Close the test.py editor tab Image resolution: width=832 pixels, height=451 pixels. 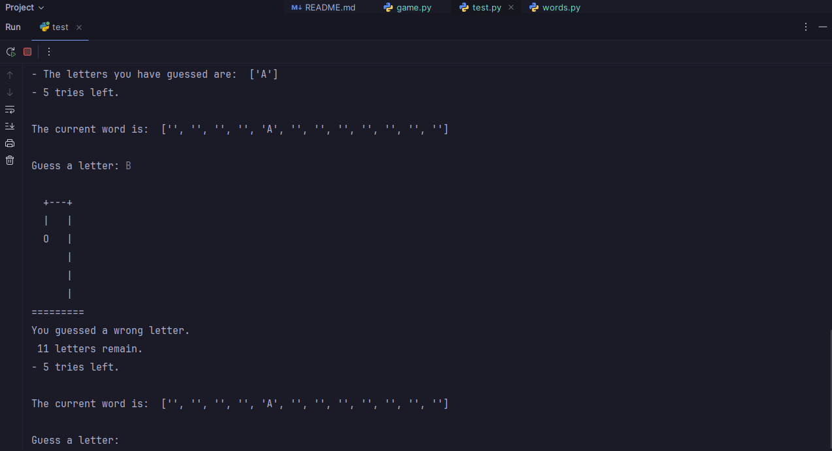(x=511, y=8)
